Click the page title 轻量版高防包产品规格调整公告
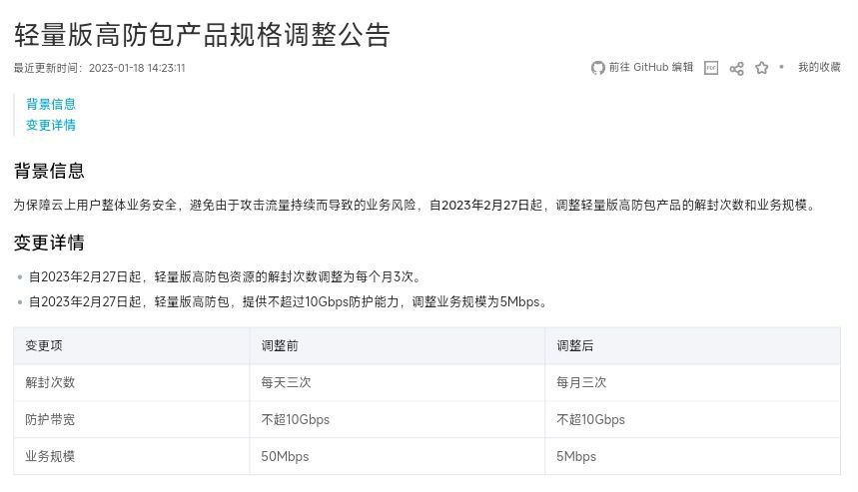Screen dimensions: 858x492 tap(202, 35)
